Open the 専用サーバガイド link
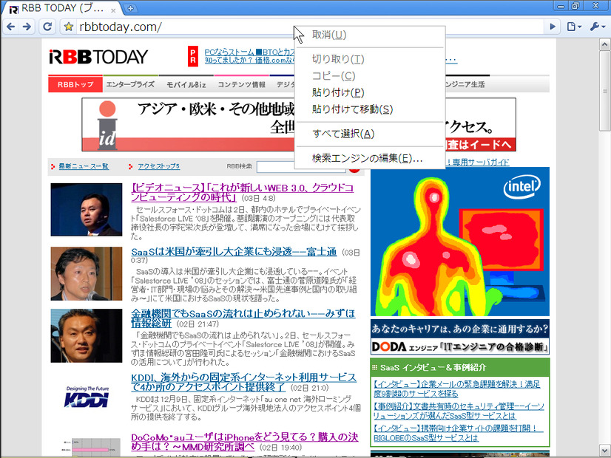Screen dimensions: 611x458 pos(481,163)
